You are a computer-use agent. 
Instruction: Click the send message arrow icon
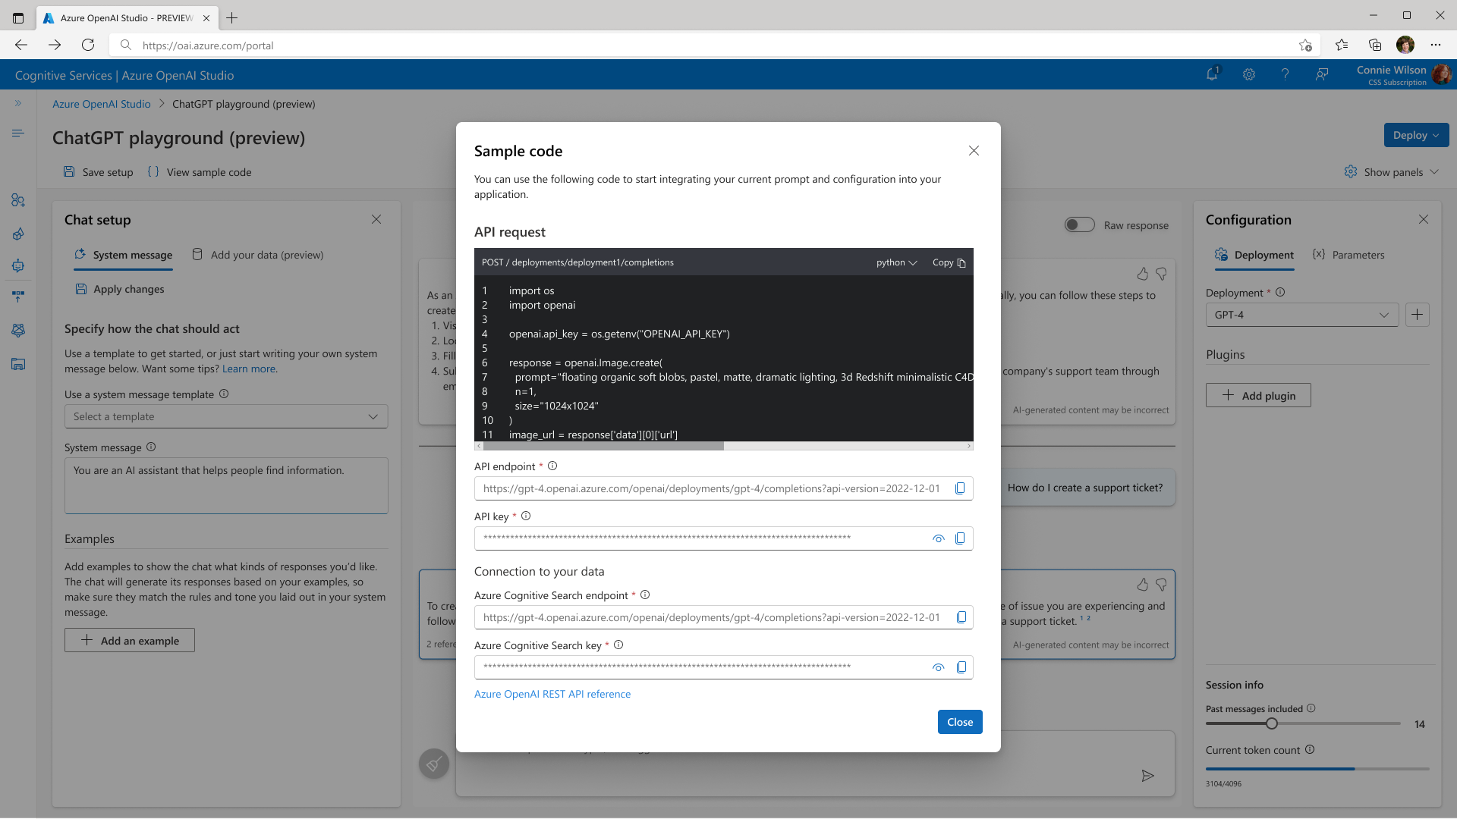pos(1147,775)
